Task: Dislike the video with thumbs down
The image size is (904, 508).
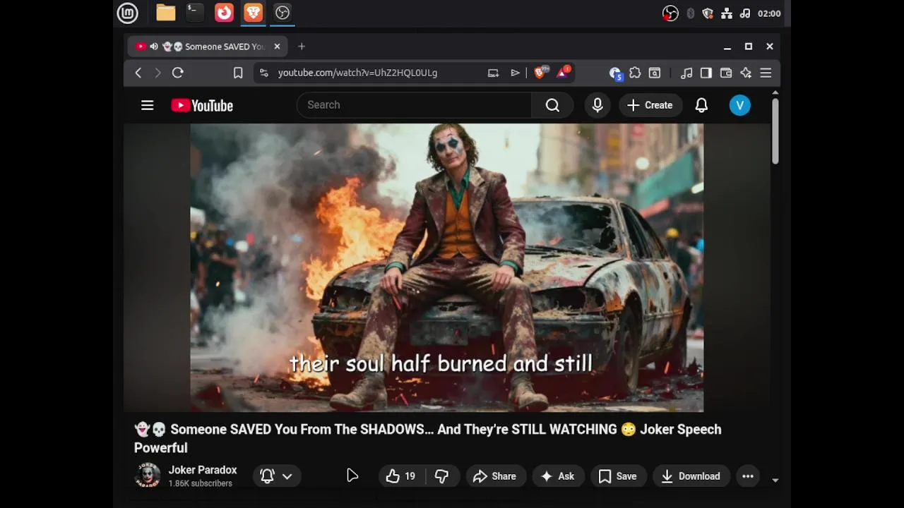Action: [441, 476]
